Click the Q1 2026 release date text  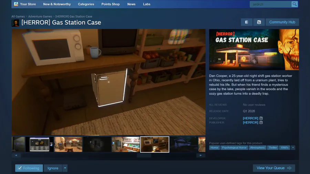tap(249, 111)
